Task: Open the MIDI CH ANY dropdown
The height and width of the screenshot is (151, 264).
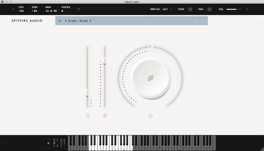Action: click(x=167, y=9)
